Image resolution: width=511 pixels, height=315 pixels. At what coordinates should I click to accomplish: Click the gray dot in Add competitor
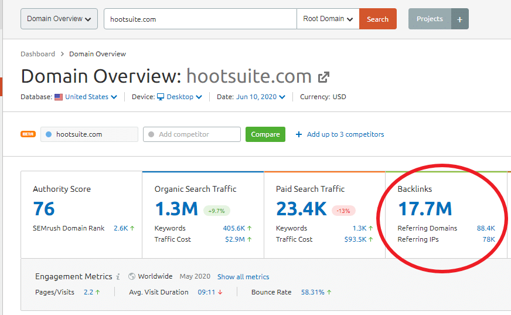pos(151,134)
